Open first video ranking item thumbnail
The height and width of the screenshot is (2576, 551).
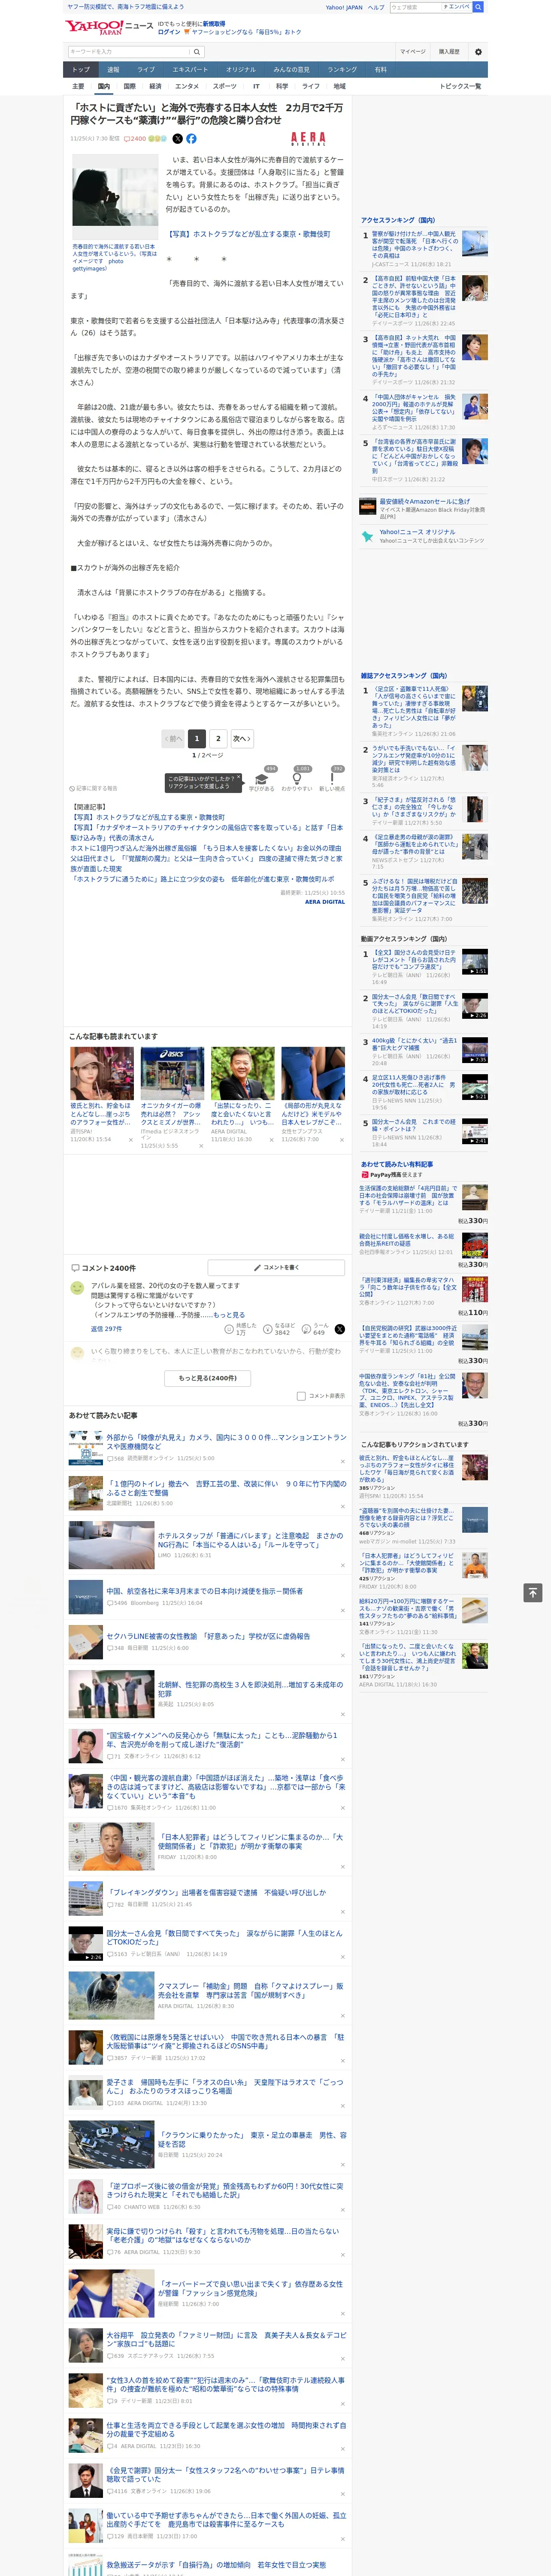pyautogui.click(x=475, y=962)
